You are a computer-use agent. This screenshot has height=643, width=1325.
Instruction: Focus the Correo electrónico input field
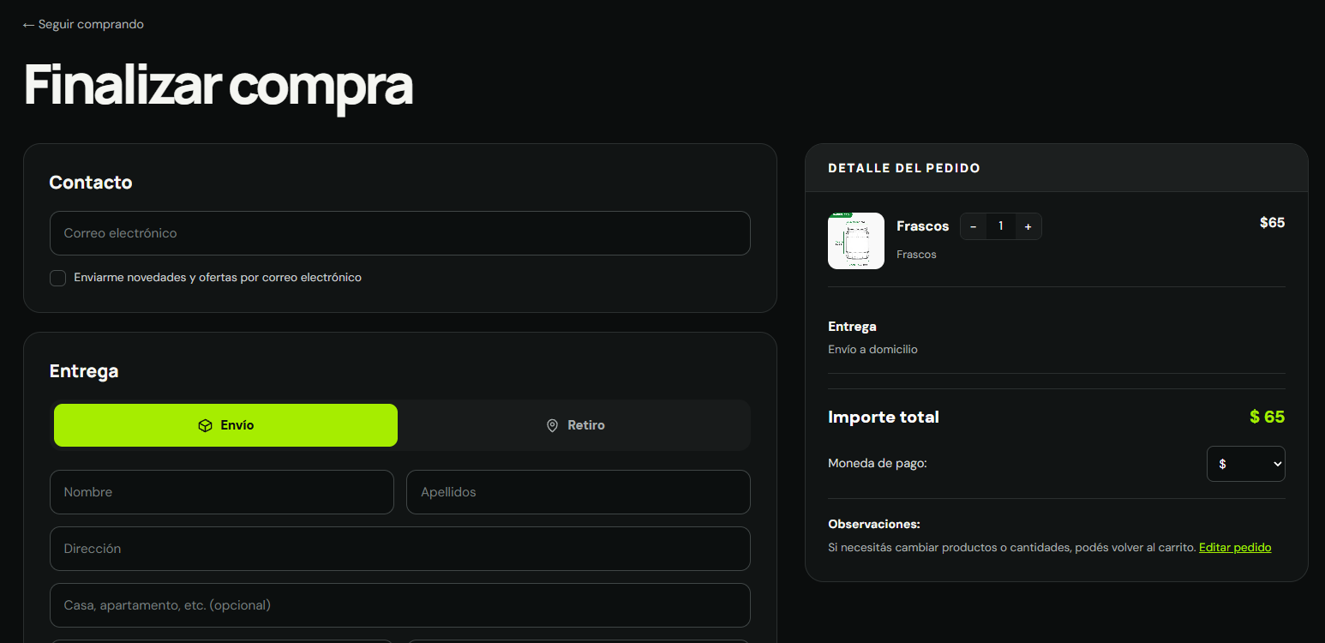400,233
